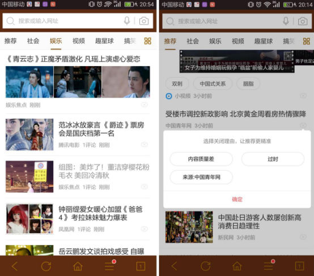This screenshot has width=314, height=276.
Task: Open 钟丽缇爱女暖心加盟 article
Action: [x=100, y=213]
